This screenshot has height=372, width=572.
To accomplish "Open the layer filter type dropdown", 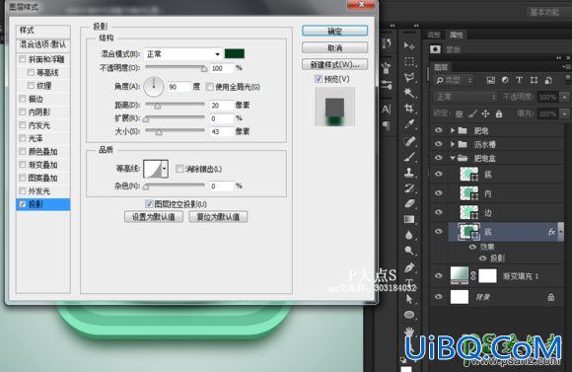I will (x=454, y=80).
